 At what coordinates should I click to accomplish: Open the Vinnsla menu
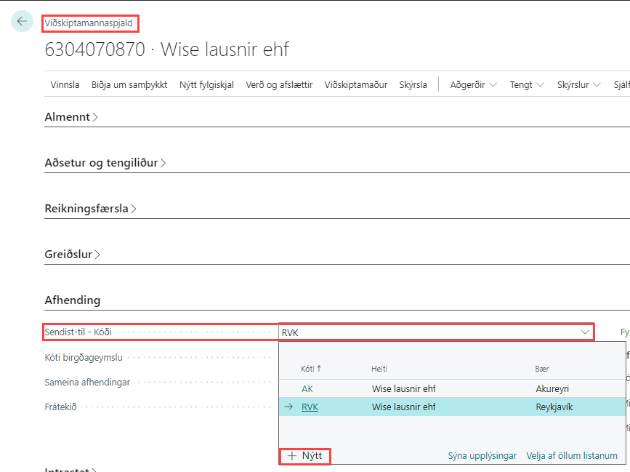point(65,84)
